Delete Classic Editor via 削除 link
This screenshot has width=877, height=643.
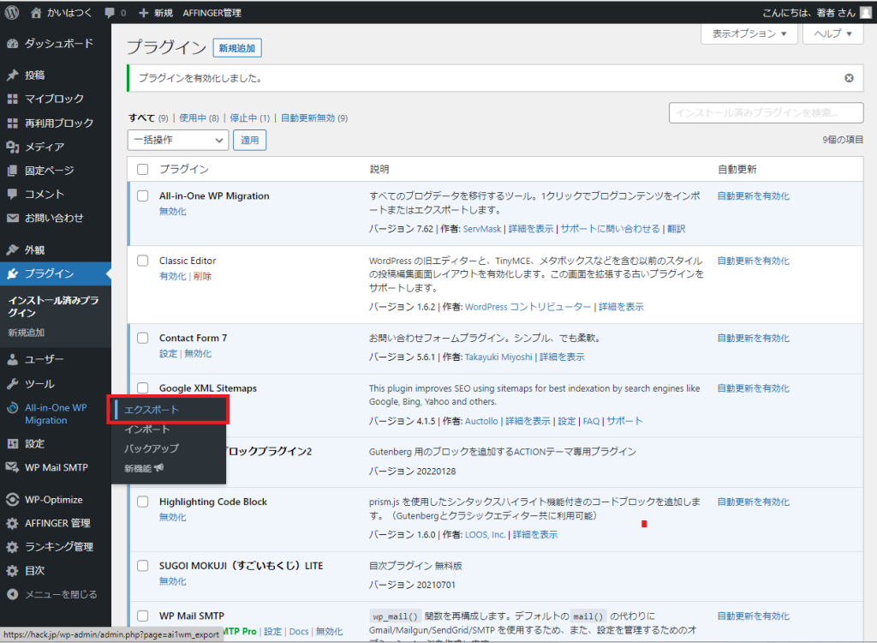[x=202, y=276]
